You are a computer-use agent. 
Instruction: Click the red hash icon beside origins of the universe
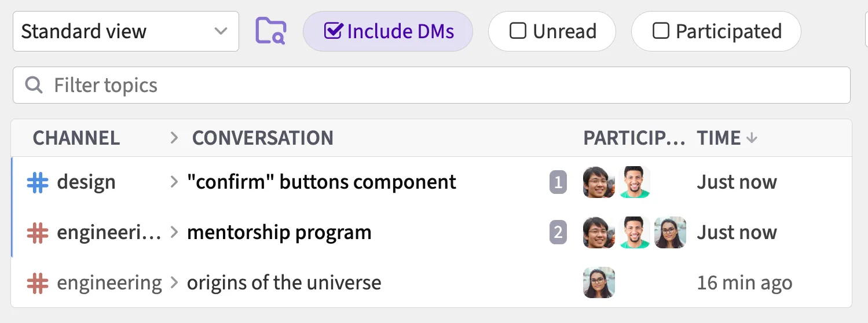coord(38,283)
